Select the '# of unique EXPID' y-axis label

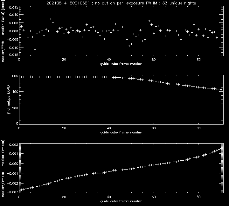9,100
